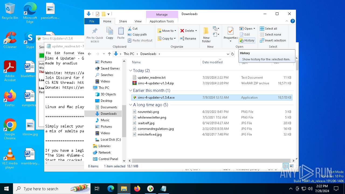Image resolution: width=345 pixels, height=194 pixels.
Task: Go up one folder level
Action: click(109, 54)
